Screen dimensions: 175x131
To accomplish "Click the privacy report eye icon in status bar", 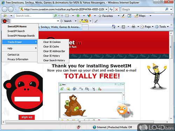I will pyautogui.click(x=79, y=127).
